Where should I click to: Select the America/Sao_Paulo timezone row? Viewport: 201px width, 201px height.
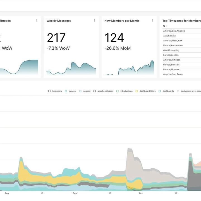pyautogui.click(x=182, y=74)
